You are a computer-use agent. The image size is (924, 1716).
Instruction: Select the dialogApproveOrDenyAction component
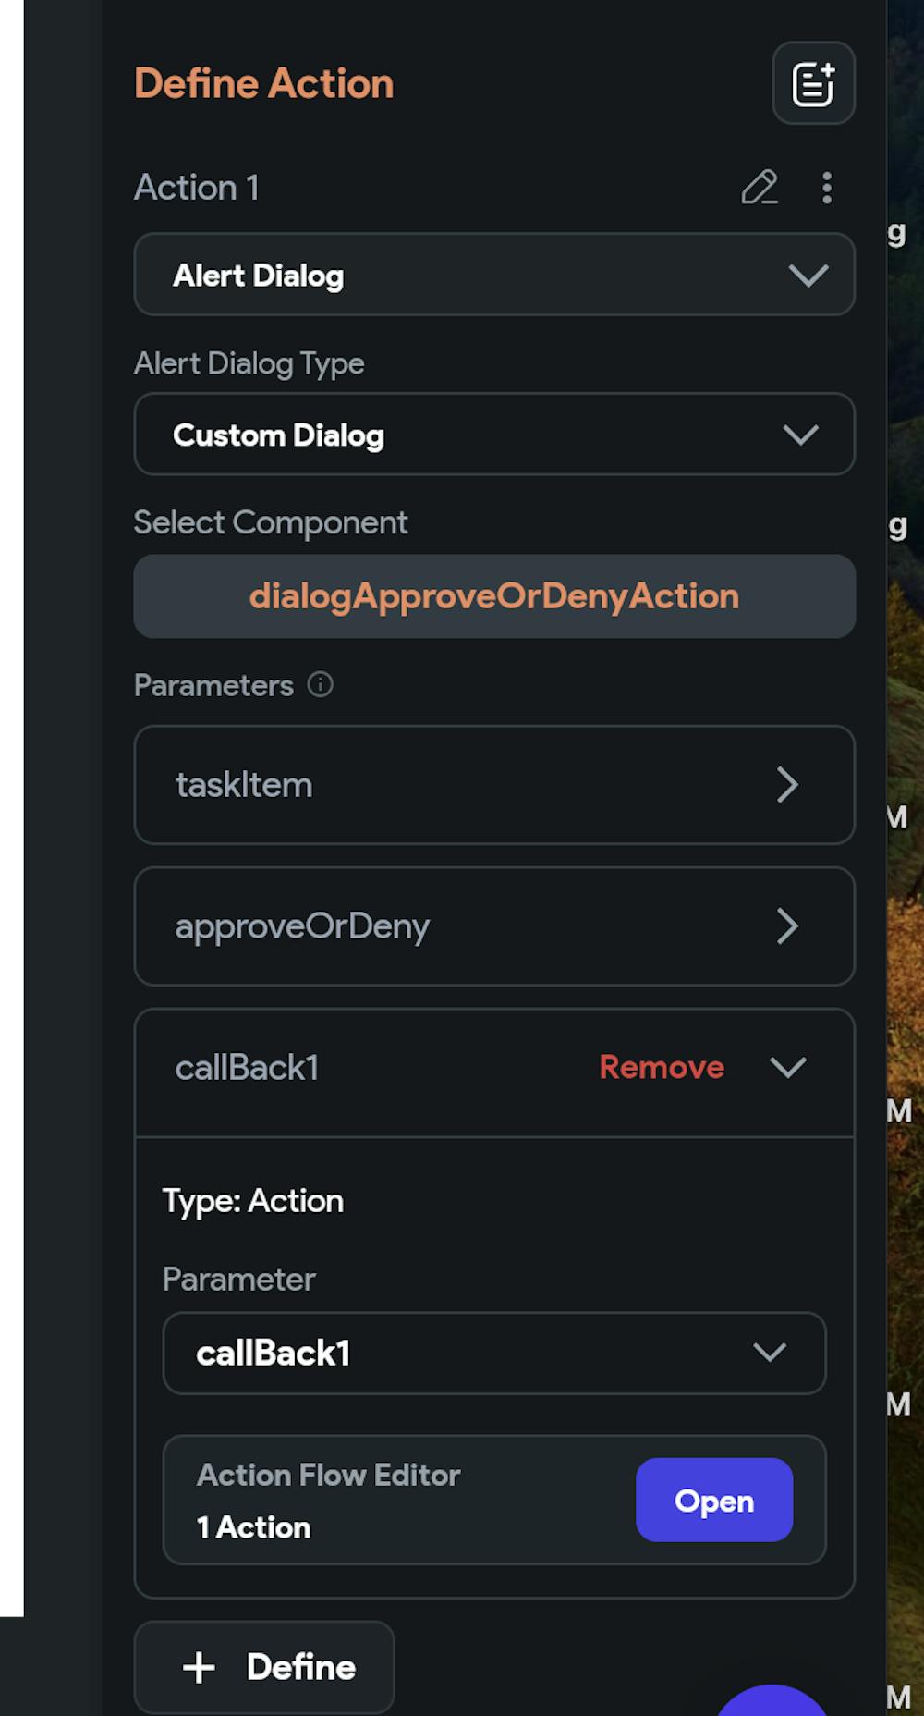click(494, 596)
